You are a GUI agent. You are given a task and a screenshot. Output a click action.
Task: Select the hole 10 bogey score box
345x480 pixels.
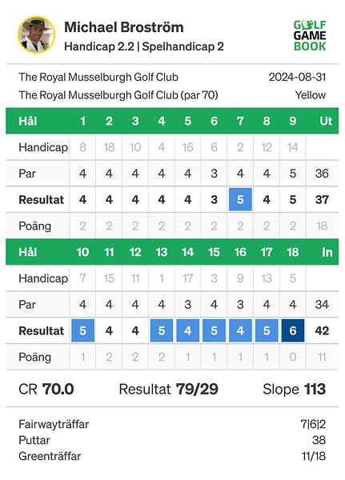[x=82, y=330]
